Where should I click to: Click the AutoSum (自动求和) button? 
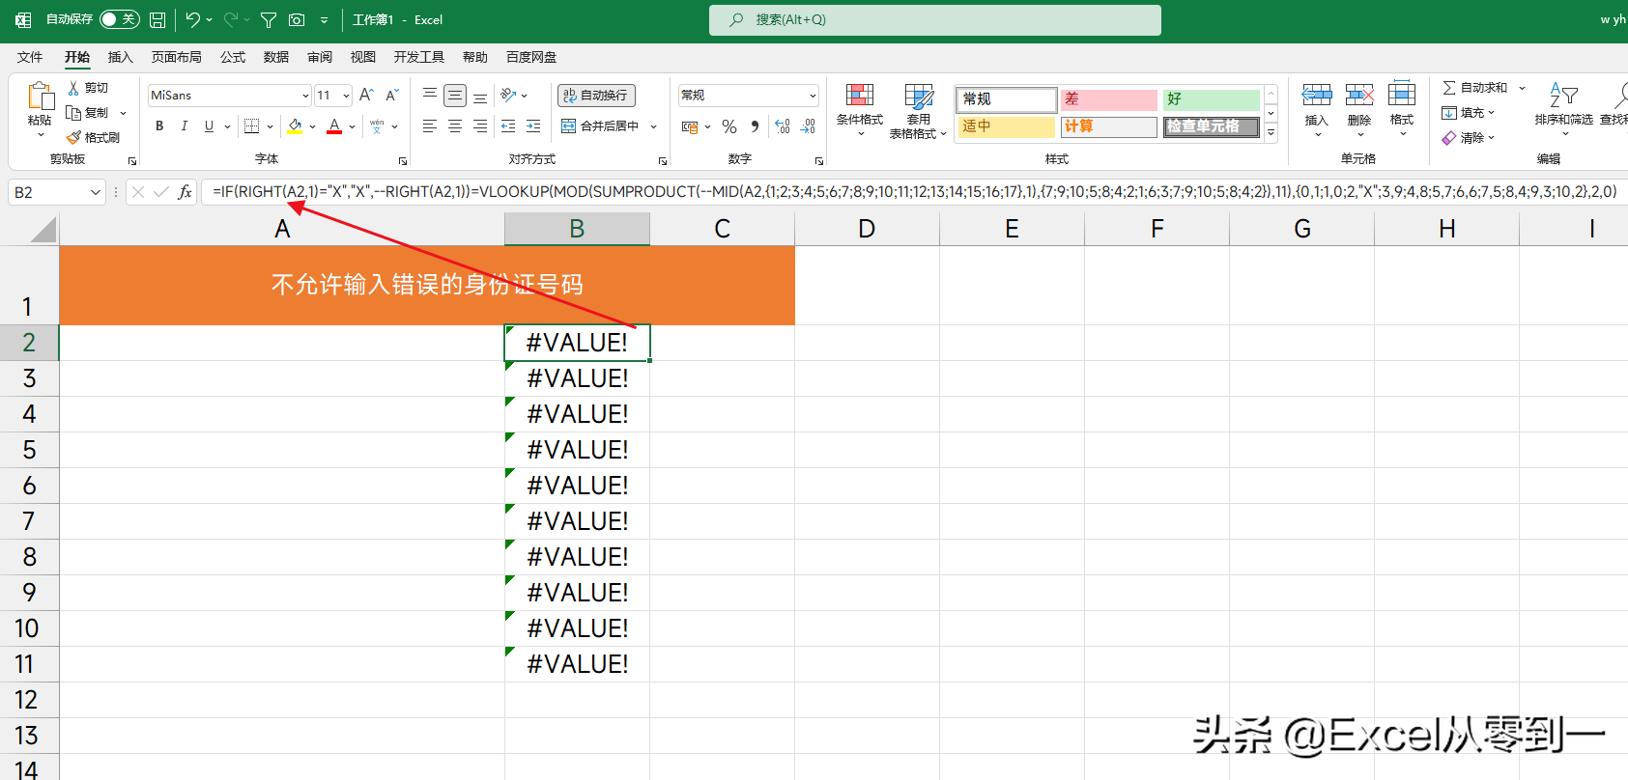[1475, 88]
